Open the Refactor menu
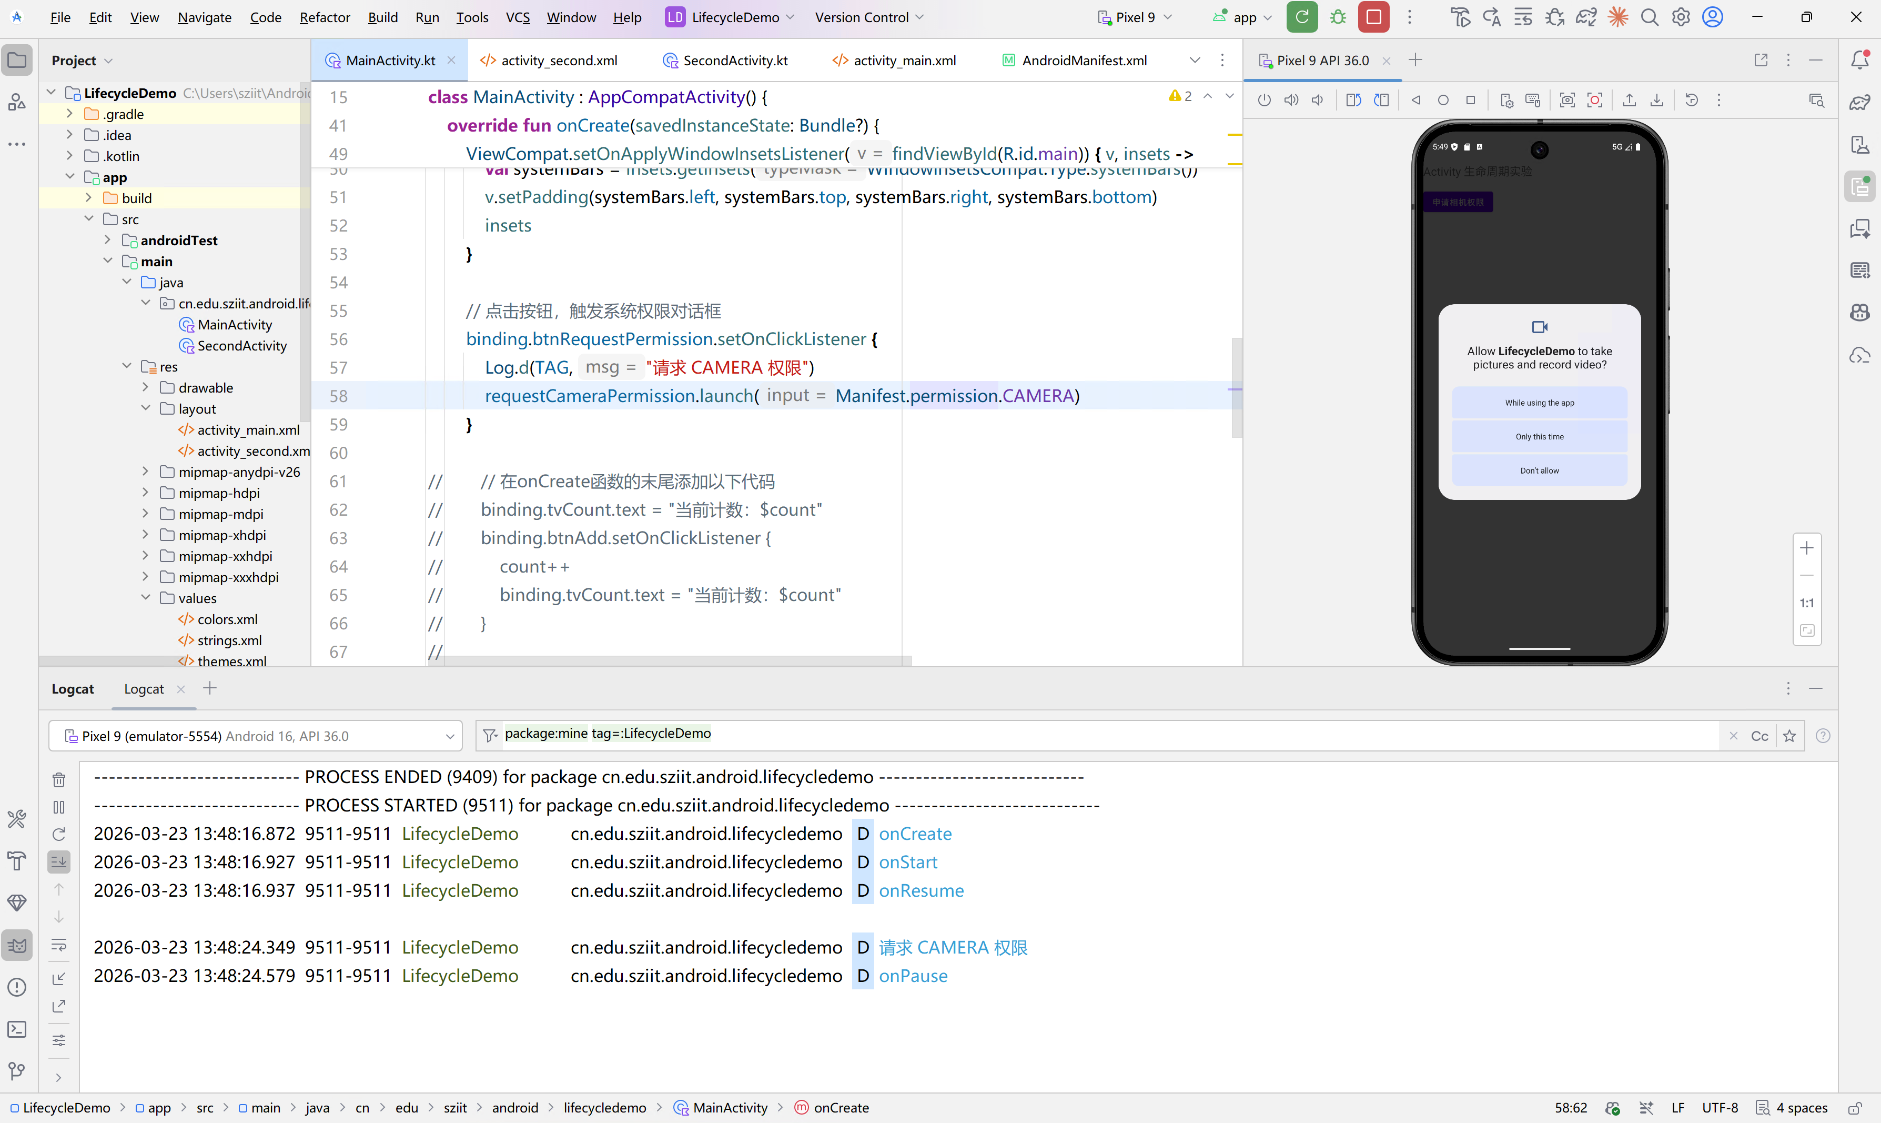 (x=325, y=17)
